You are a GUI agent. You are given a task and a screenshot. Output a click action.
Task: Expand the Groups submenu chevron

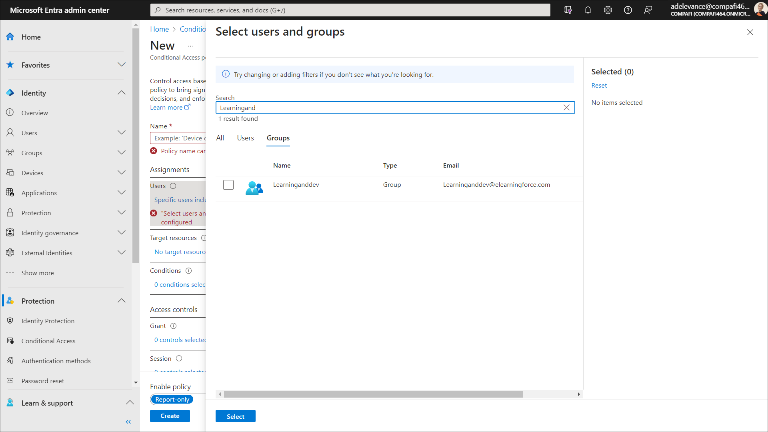pos(122,153)
